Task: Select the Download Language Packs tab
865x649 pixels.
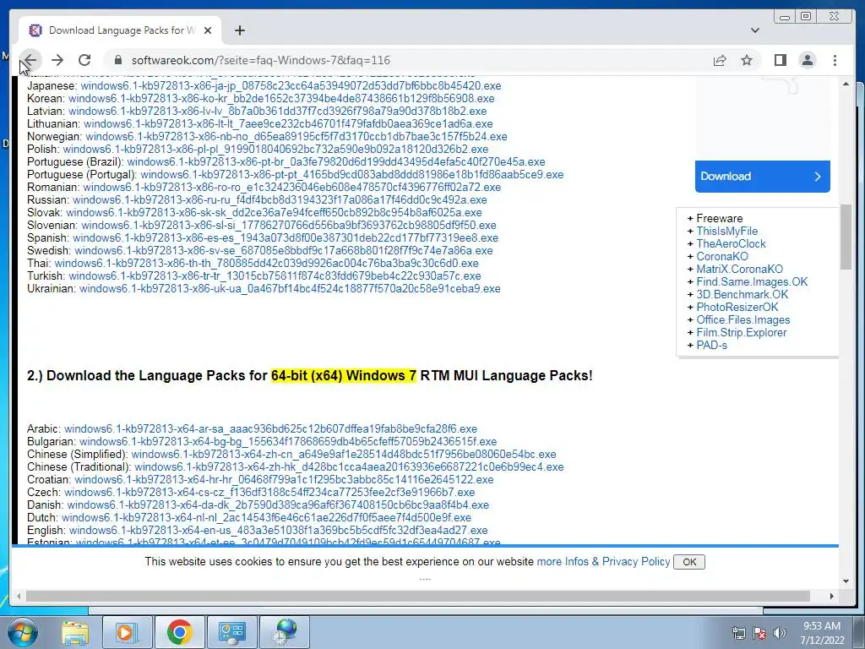Action: [120, 30]
